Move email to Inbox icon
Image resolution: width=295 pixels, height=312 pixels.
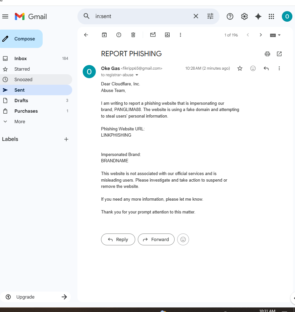pyautogui.click(x=167, y=35)
